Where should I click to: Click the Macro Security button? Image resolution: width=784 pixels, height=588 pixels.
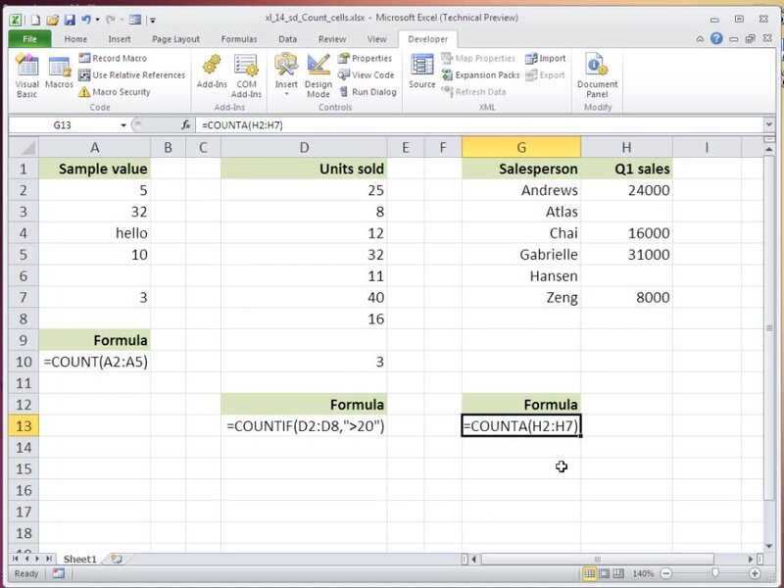coord(114,92)
